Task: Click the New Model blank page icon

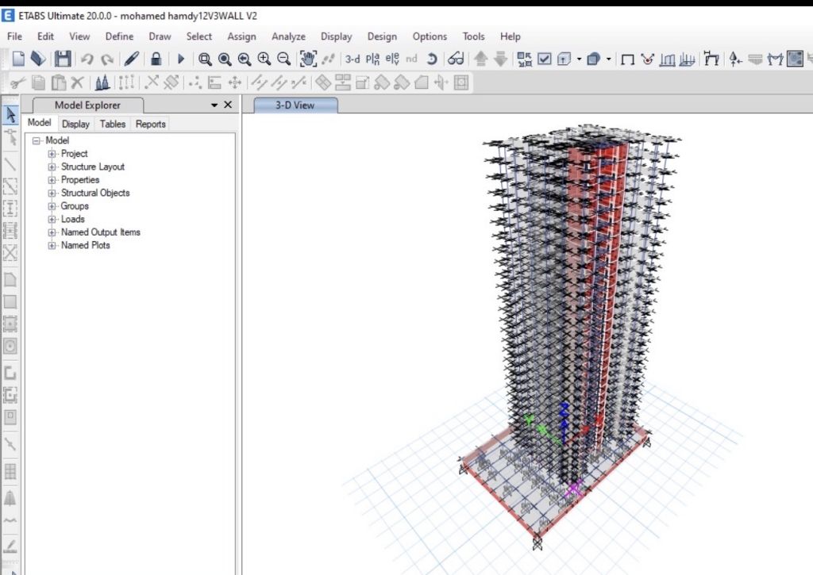Action: point(17,59)
